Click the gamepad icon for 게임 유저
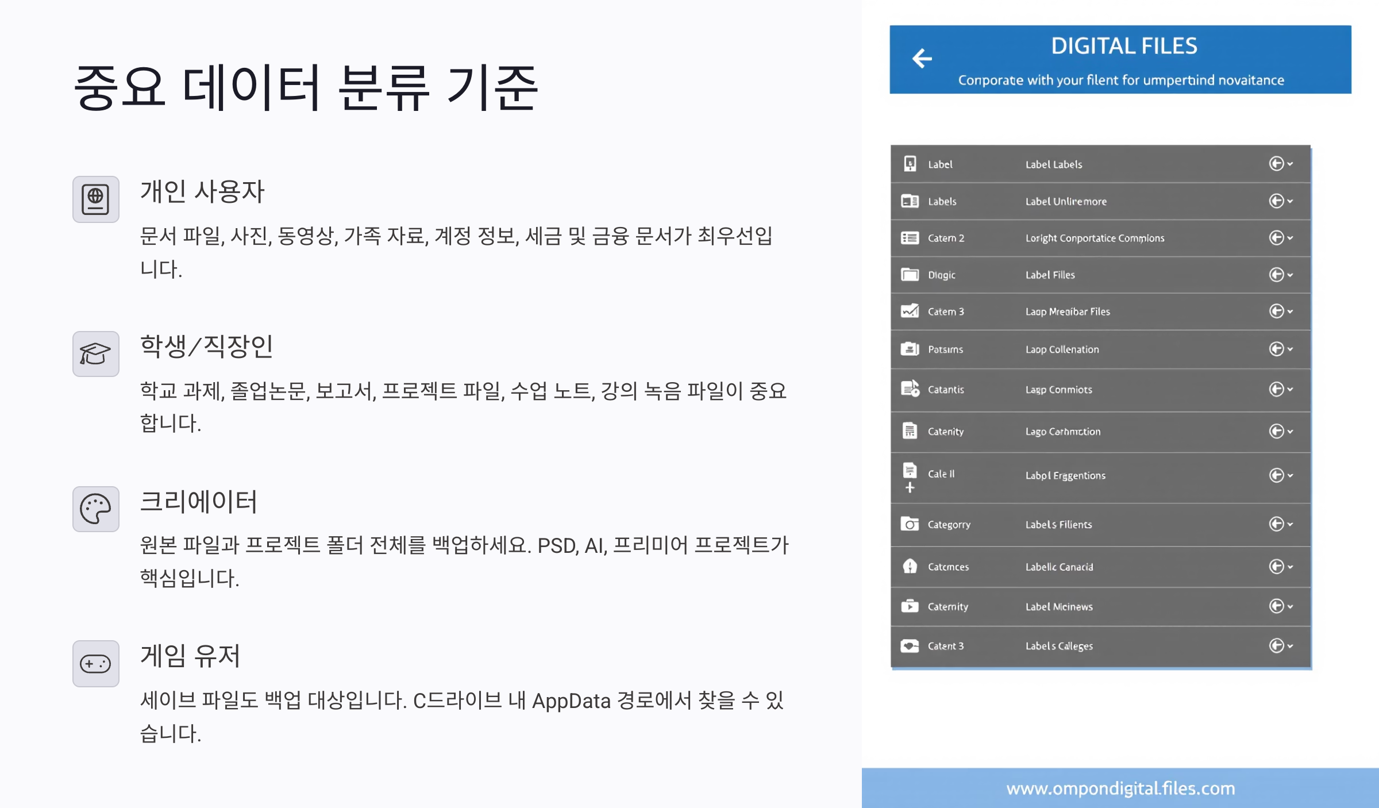The image size is (1379, 808). pos(95,664)
